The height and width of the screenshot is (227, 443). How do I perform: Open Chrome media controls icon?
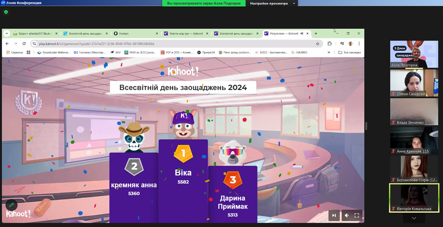click(x=342, y=44)
